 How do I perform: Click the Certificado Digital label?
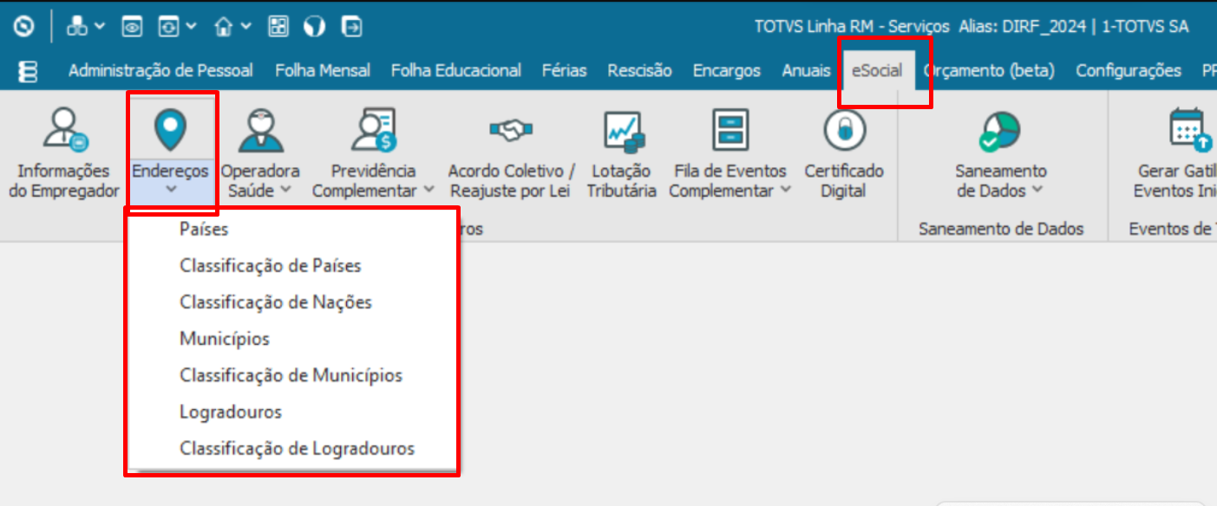843,181
